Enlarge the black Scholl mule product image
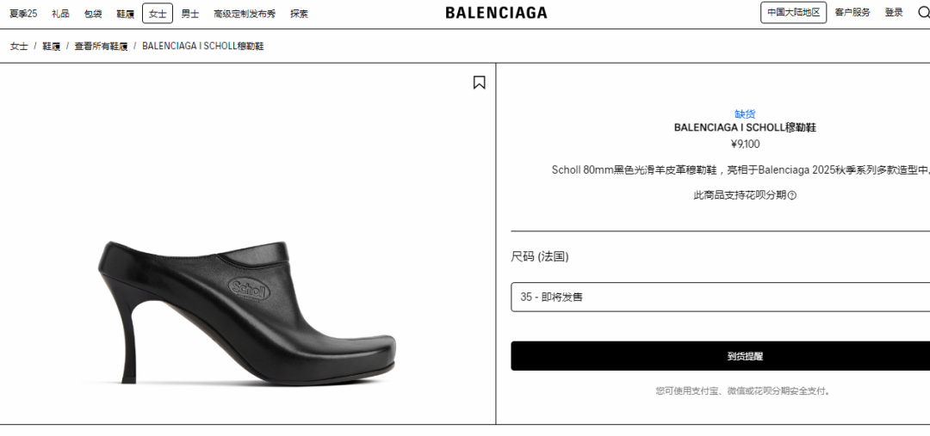 (247, 313)
